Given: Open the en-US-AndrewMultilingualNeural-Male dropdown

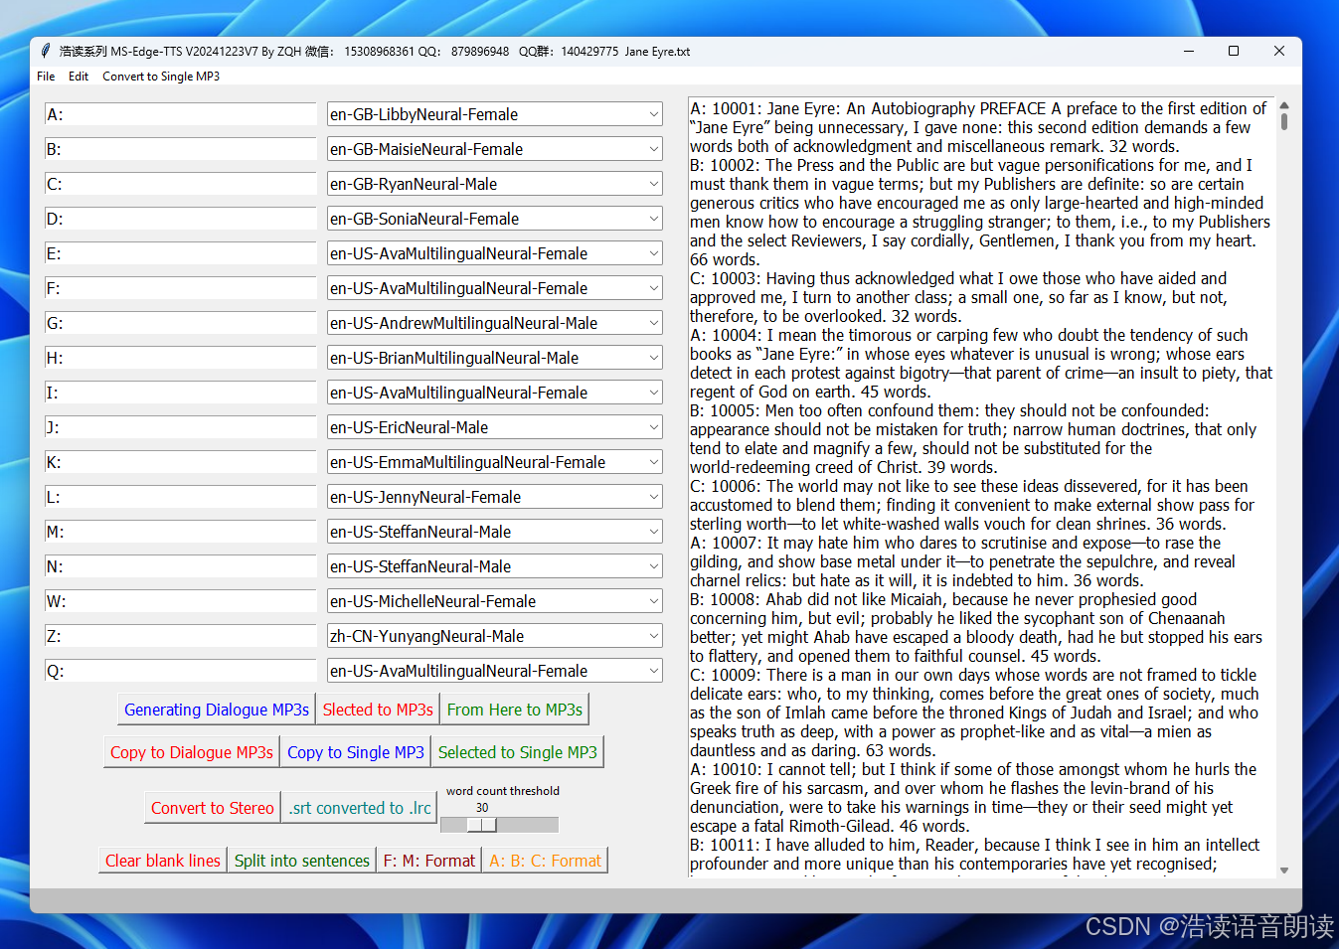Looking at the screenshot, I should (x=495, y=323).
